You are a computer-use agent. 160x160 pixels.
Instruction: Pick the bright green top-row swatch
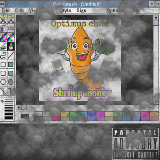pyautogui.click(x=74, y=114)
